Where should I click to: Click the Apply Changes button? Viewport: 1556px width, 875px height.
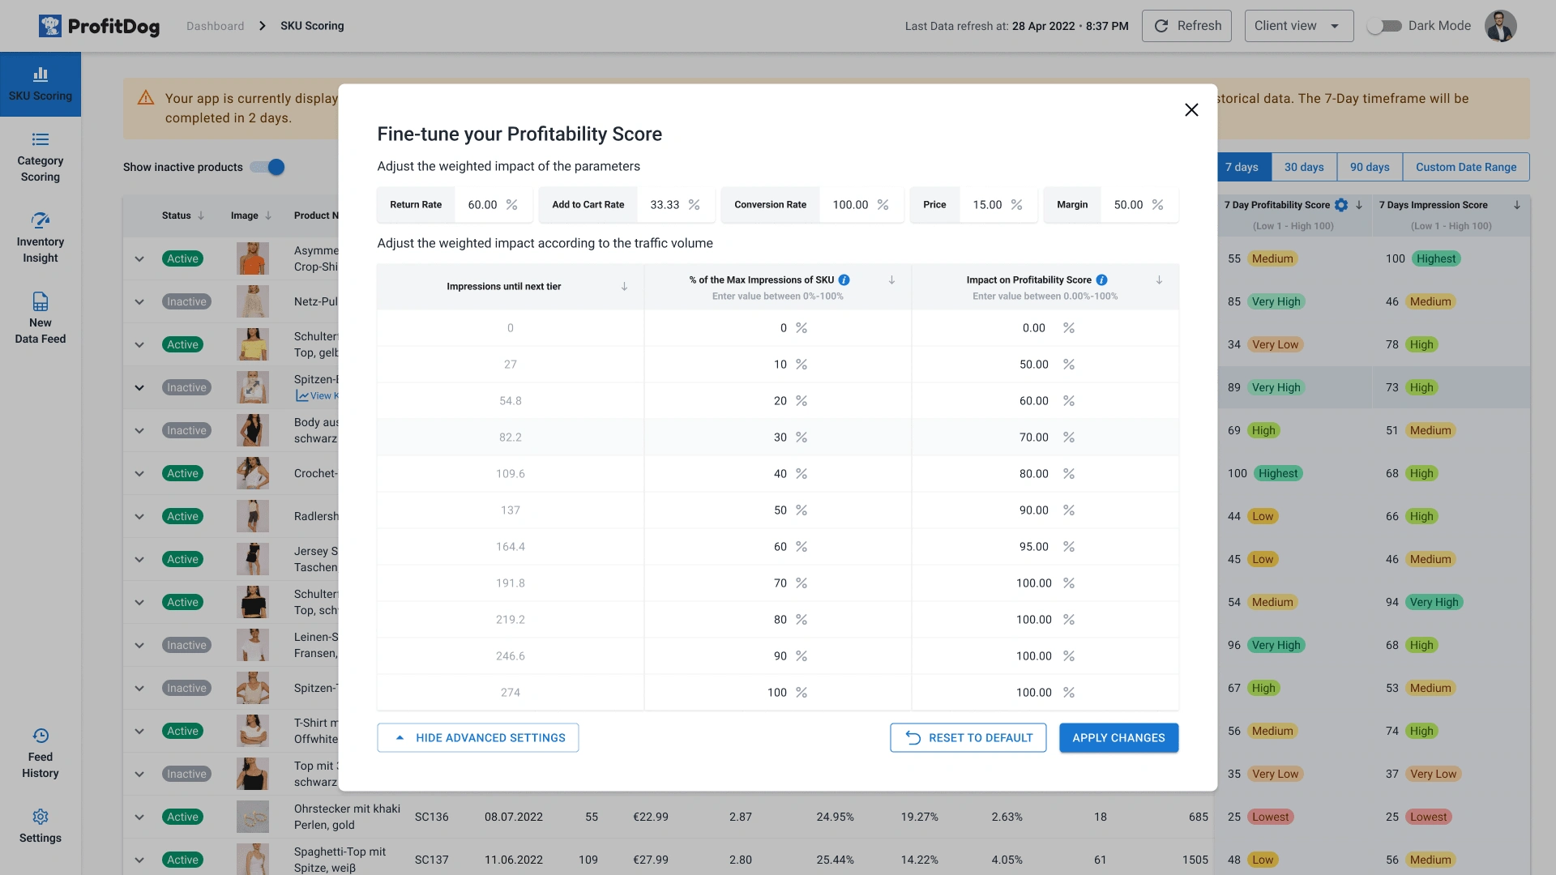1118,737
